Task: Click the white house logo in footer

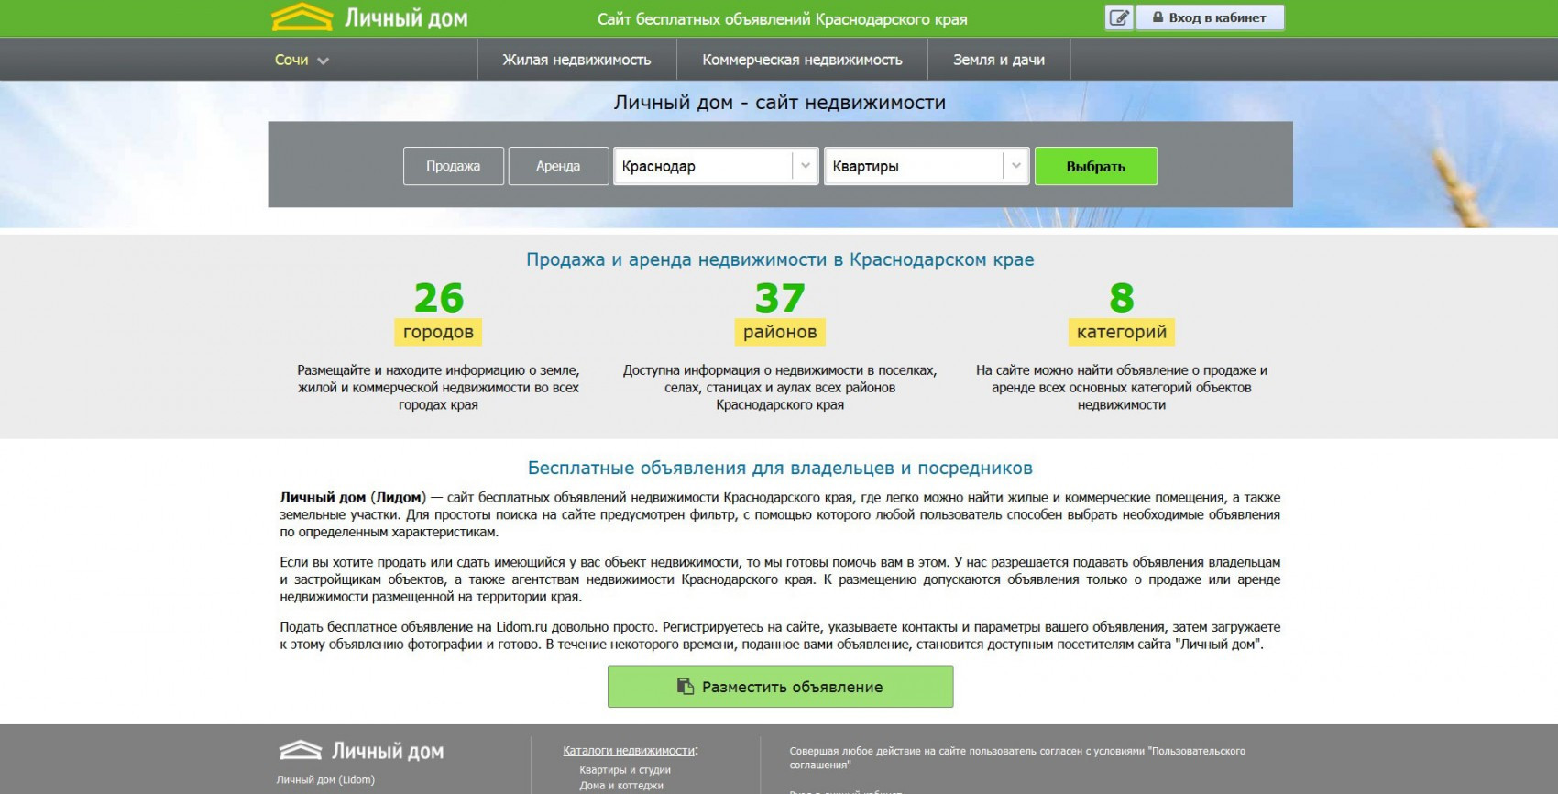Action: tap(301, 750)
